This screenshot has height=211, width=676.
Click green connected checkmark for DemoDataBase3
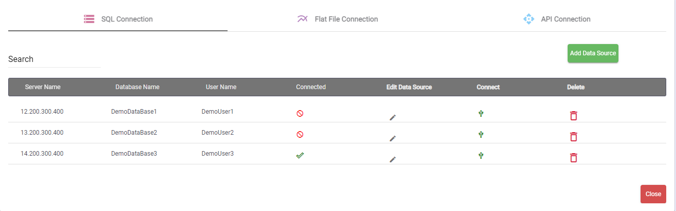point(300,155)
